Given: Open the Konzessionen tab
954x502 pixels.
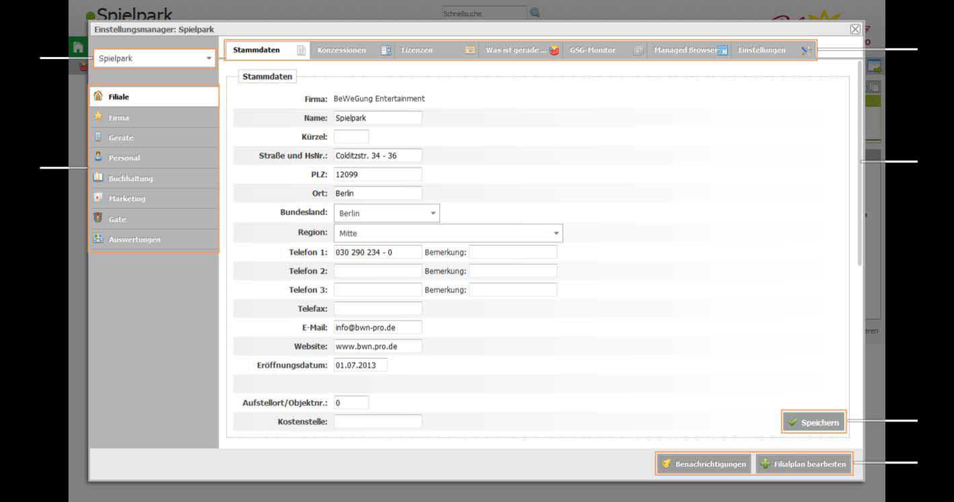Looking at the screenshot, I should (352, 50).
